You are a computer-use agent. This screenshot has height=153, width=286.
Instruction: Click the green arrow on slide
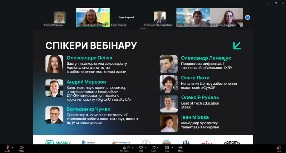coord(237,46)
